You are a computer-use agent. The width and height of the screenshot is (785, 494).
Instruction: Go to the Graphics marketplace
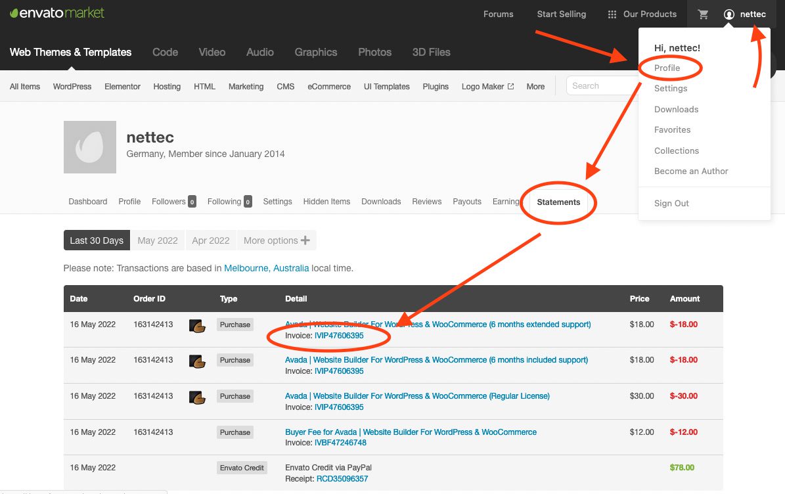click(x=316, y=53)
